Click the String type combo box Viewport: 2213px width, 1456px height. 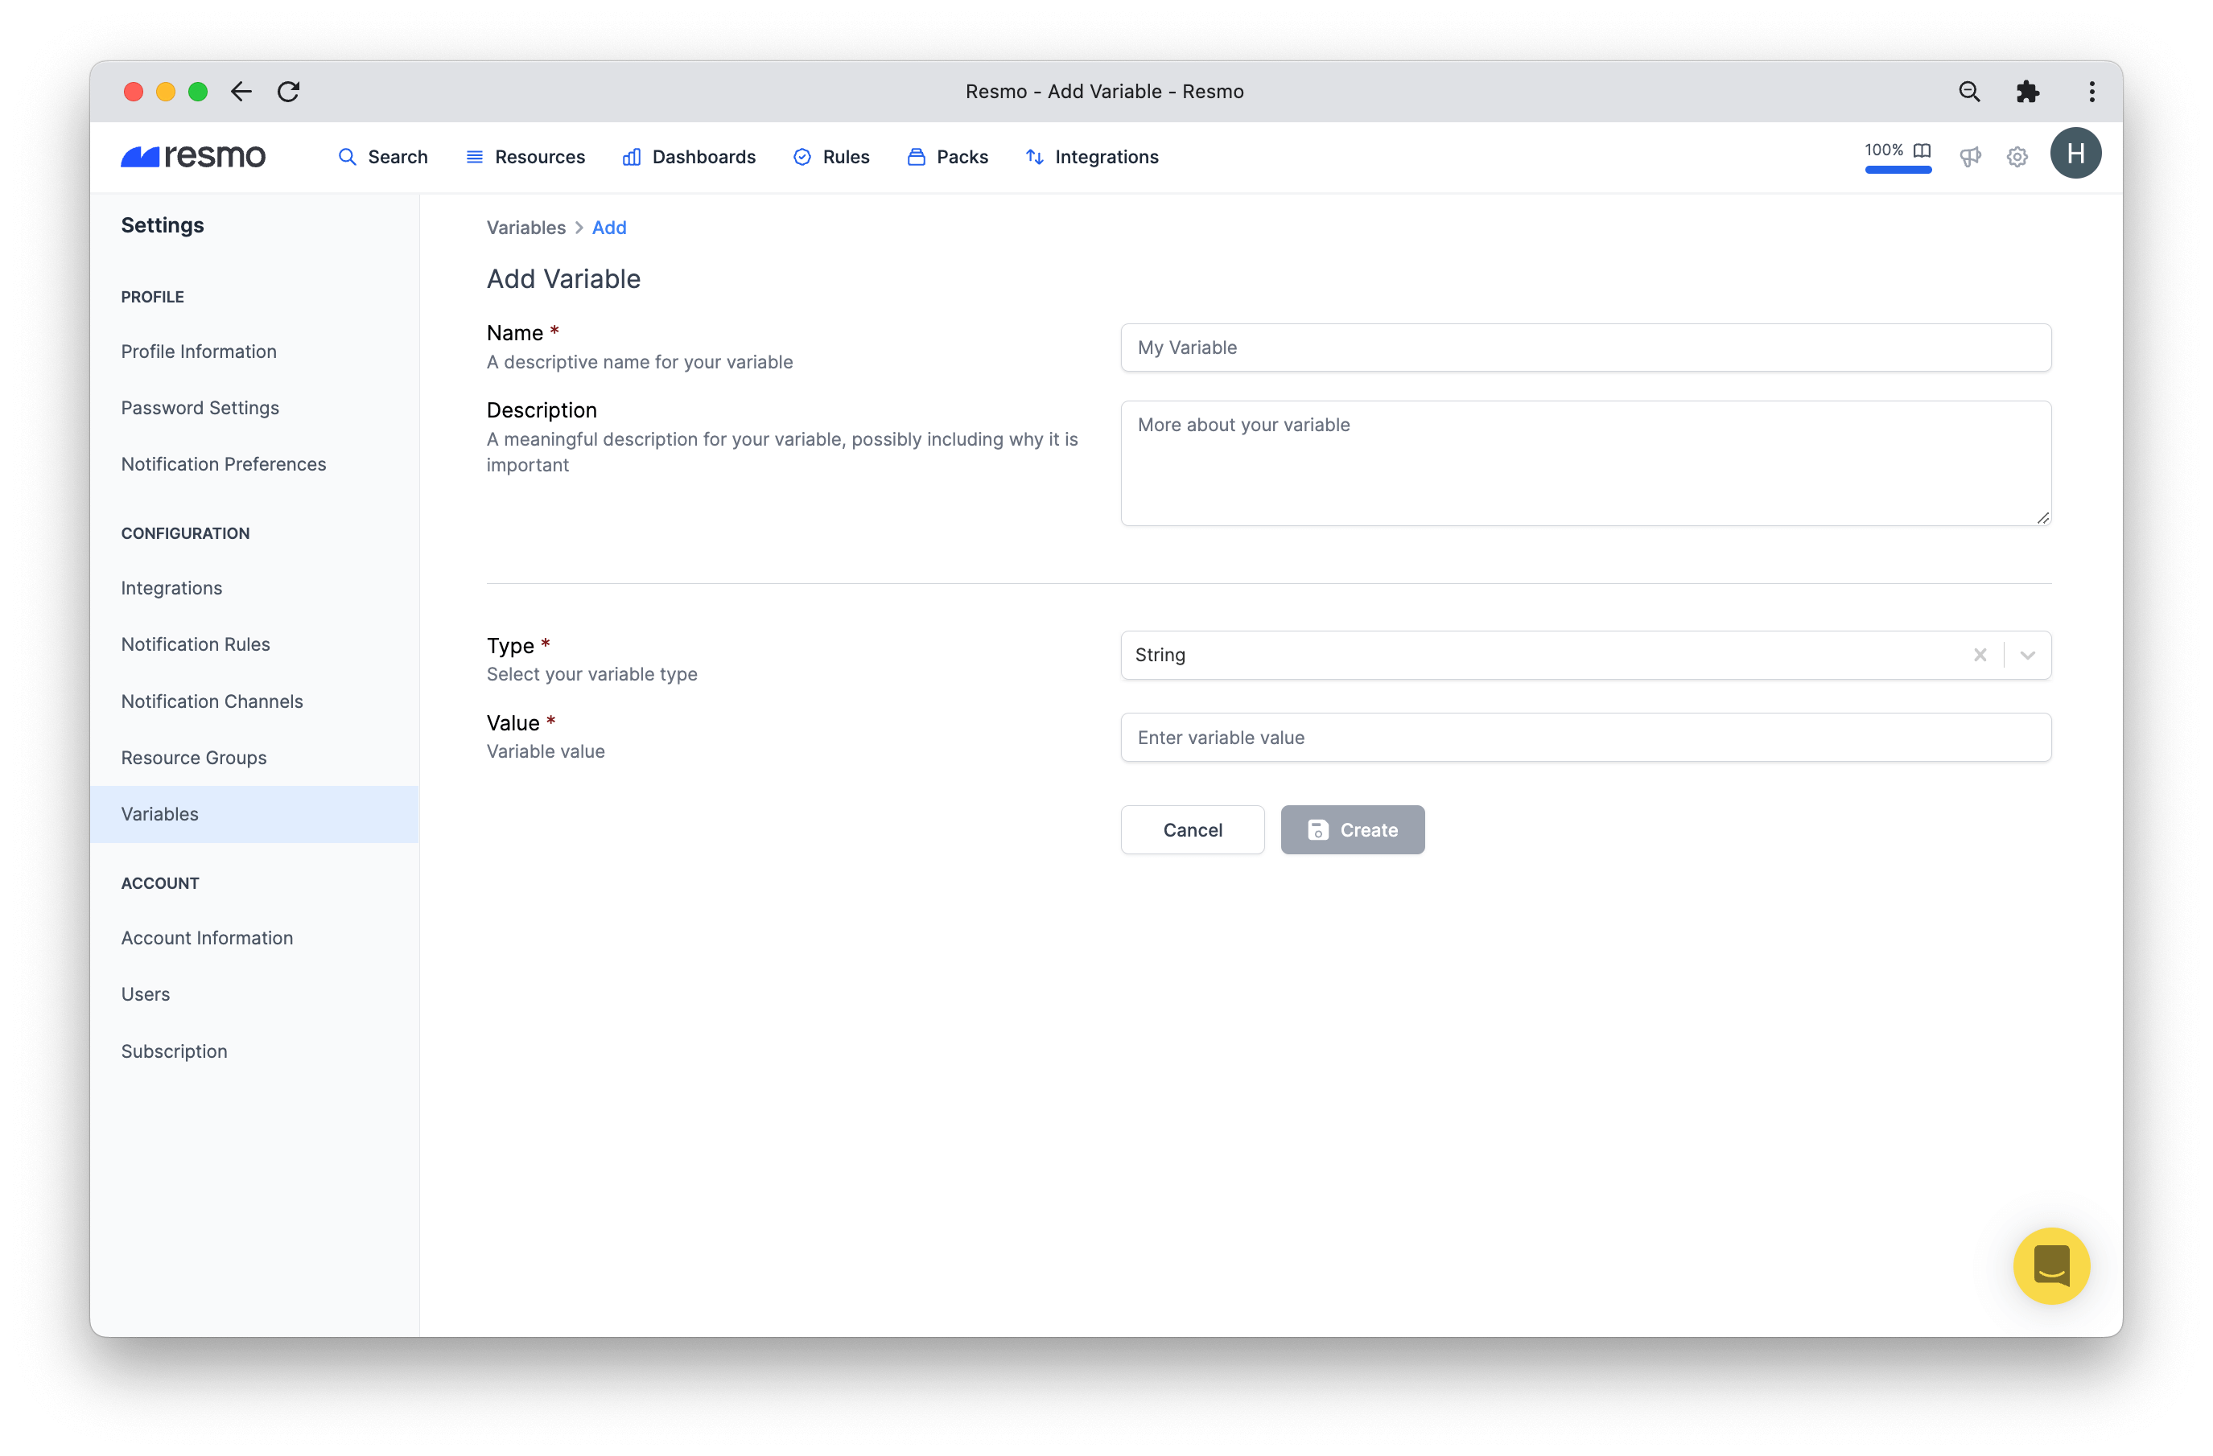(1585, 655)
